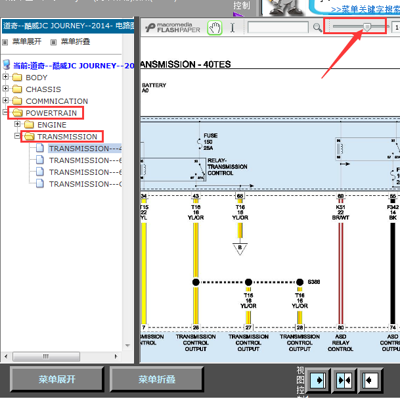Click the page icon of the first TRANSMISSION document
The height and width of the screenshot is (399, 400).
pos(40,148)
